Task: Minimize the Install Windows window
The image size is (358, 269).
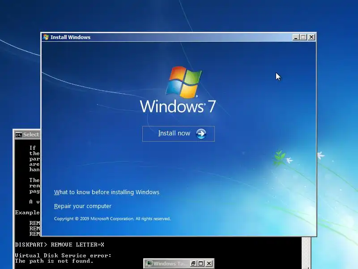Action: pyautogui.click(x=296, y=37)
